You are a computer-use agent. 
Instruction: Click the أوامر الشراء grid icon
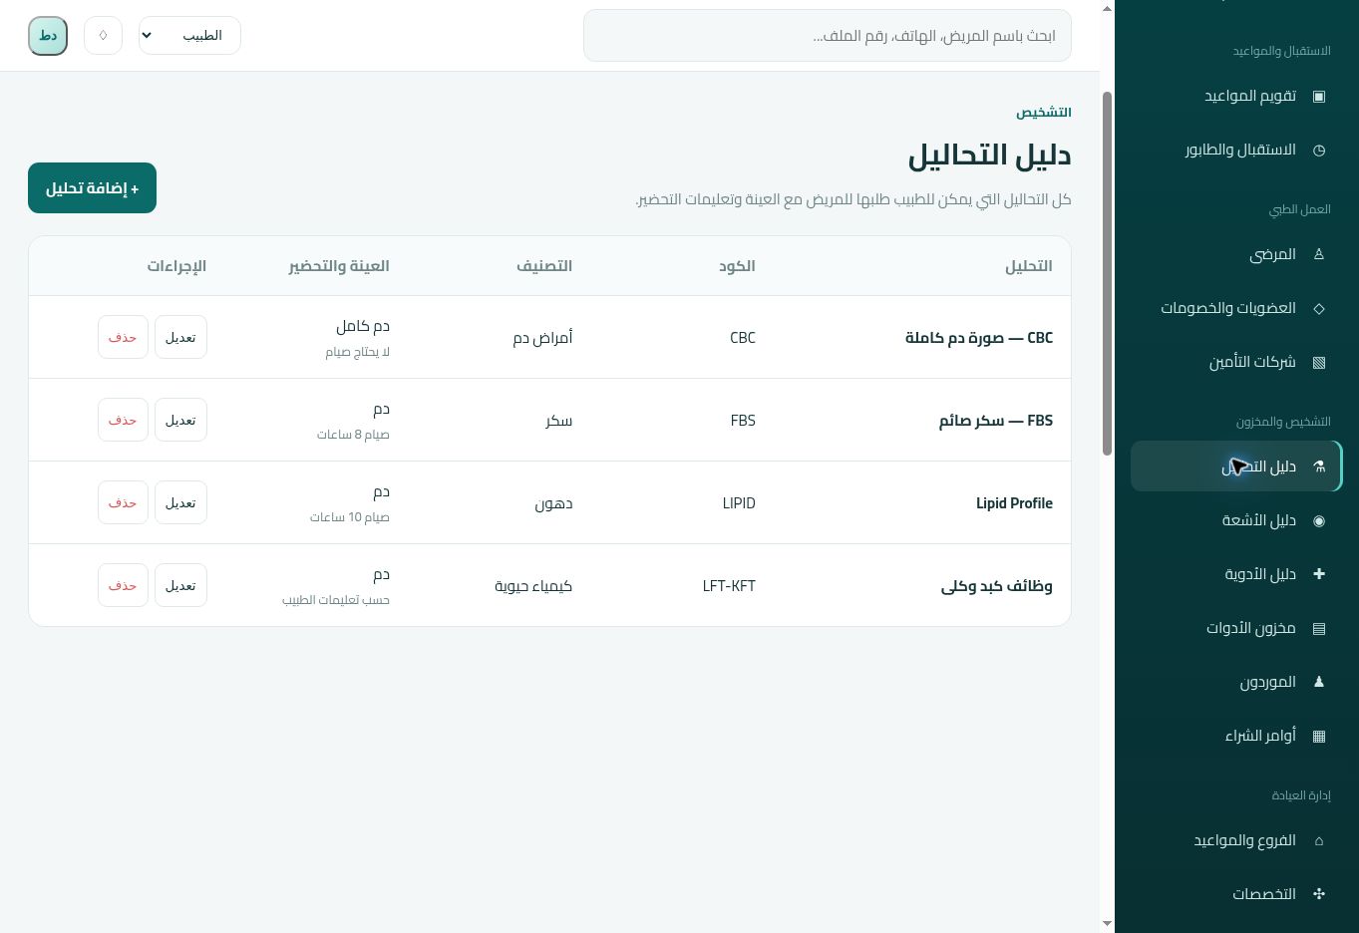click(1319, 736)
